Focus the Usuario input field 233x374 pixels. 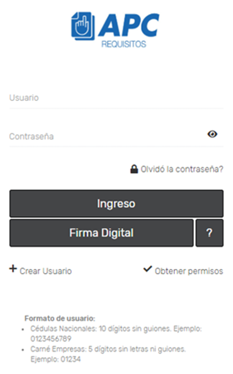(116, 98)
